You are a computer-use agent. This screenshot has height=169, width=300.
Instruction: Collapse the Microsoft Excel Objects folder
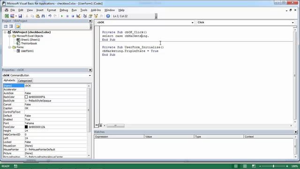(9, 36)
